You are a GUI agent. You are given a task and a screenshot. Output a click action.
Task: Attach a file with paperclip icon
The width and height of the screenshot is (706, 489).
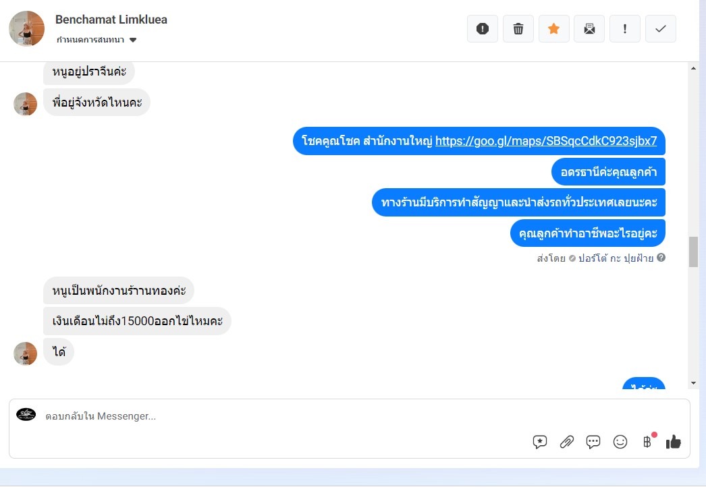566,442
